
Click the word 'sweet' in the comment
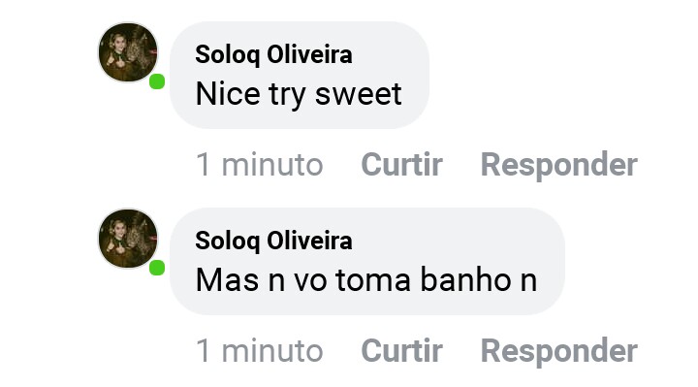click(x=359, y=94)
